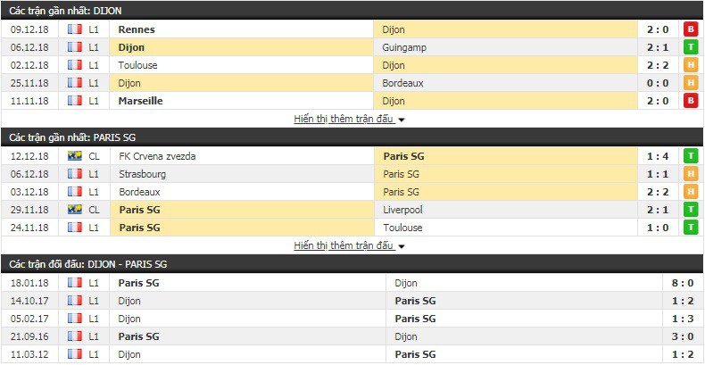Image resolution: width=705 pixels, height=365 pixels.
Task: Click the Marseille team name
Action: coord(140,101)
